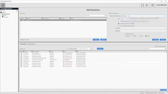The height and width of the screenshot is (94, 168).
Task: Click the Password input field
Action: [x=143, y=31]
